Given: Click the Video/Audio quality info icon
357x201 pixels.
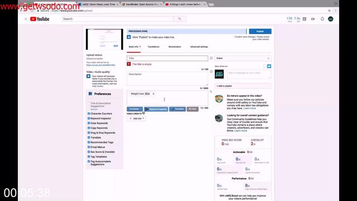Looking at the screenshot, I should coord(88,76).
